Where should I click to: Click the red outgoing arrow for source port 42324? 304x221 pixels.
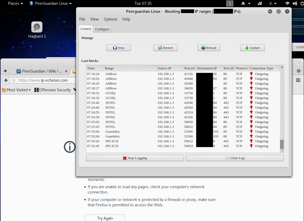point(251,112)
